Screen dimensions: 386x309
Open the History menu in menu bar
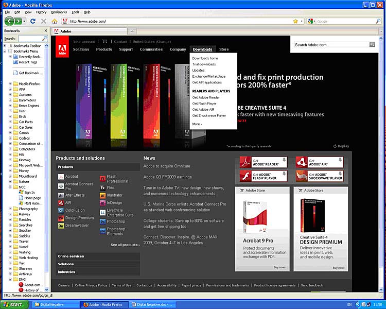pos(41,12)
